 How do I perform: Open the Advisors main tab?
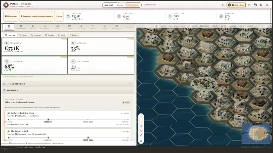pyautogui.click(x=105, y=27)
